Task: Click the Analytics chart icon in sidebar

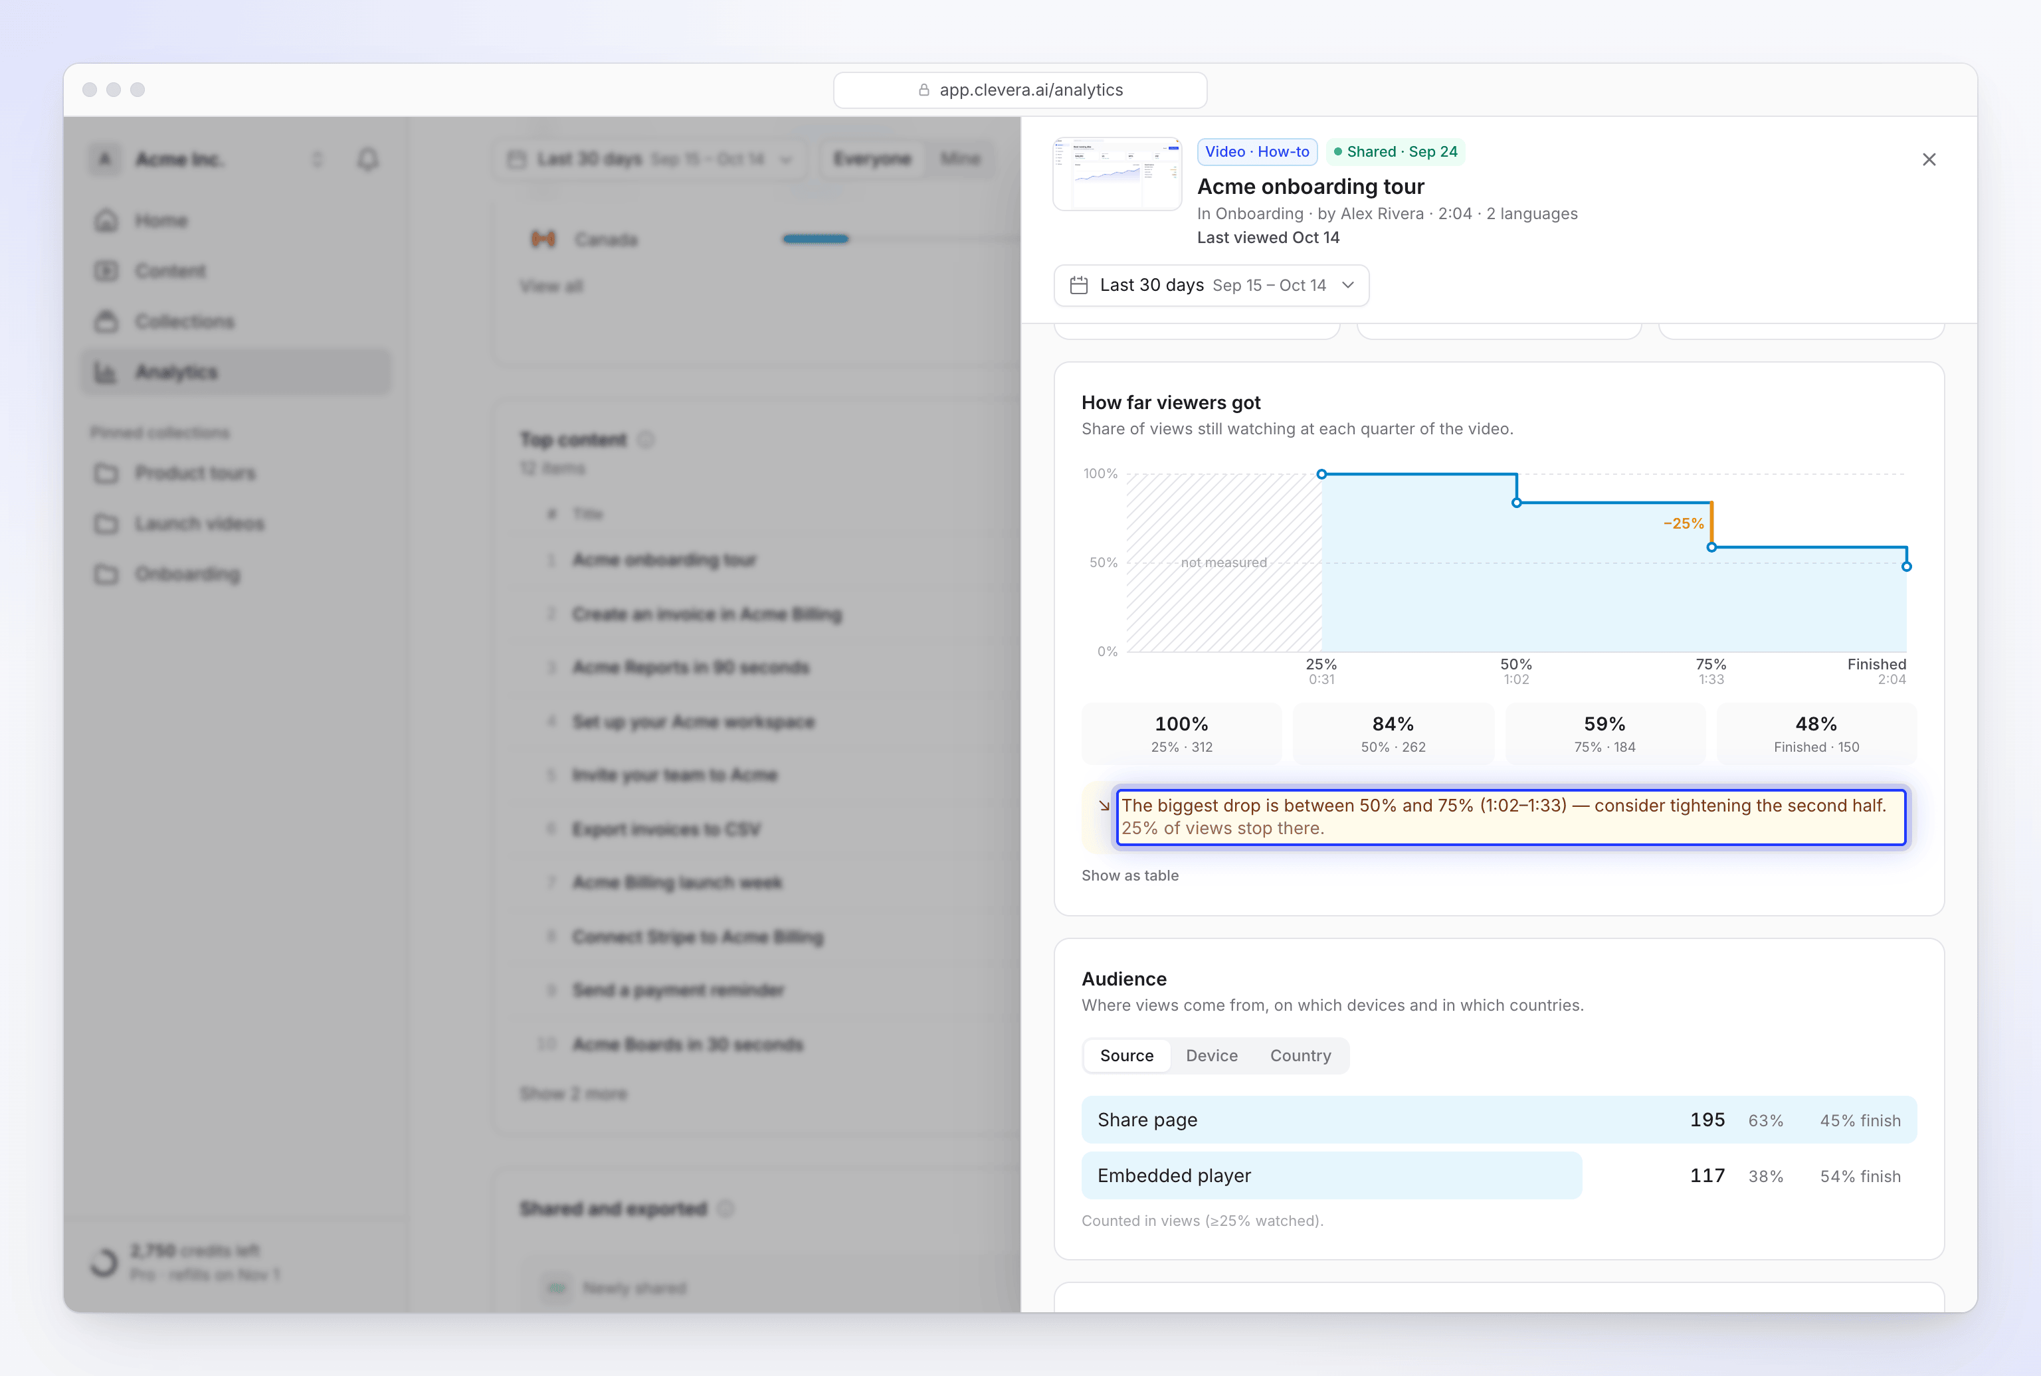Action: coord(106,372)
